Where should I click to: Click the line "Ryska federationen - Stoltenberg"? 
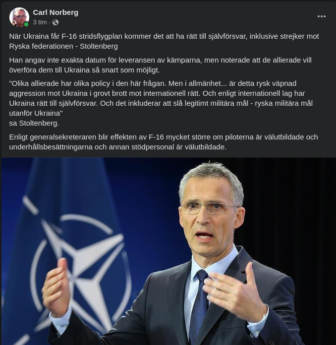(63, 46)
